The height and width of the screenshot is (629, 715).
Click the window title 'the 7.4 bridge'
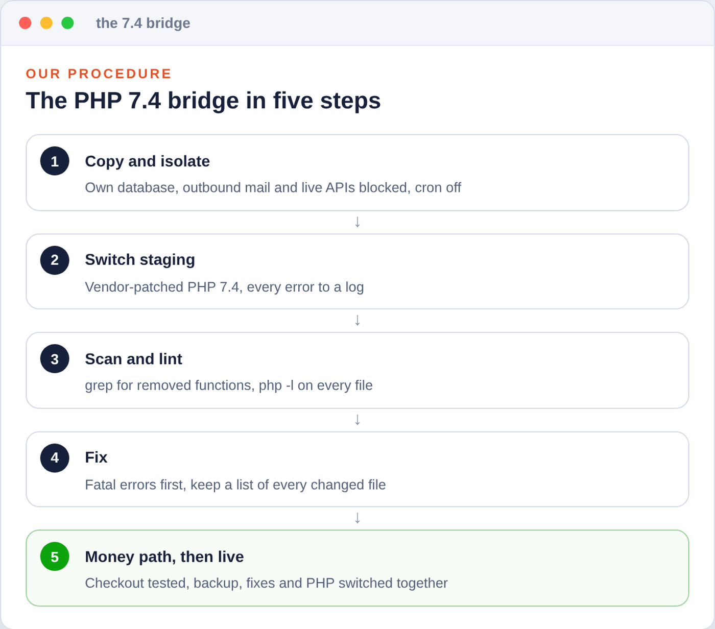(x=143, y=23)
